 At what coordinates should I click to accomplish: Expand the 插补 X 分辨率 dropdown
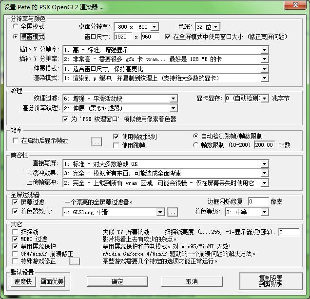pyautogui.click(x=166, y=50)
